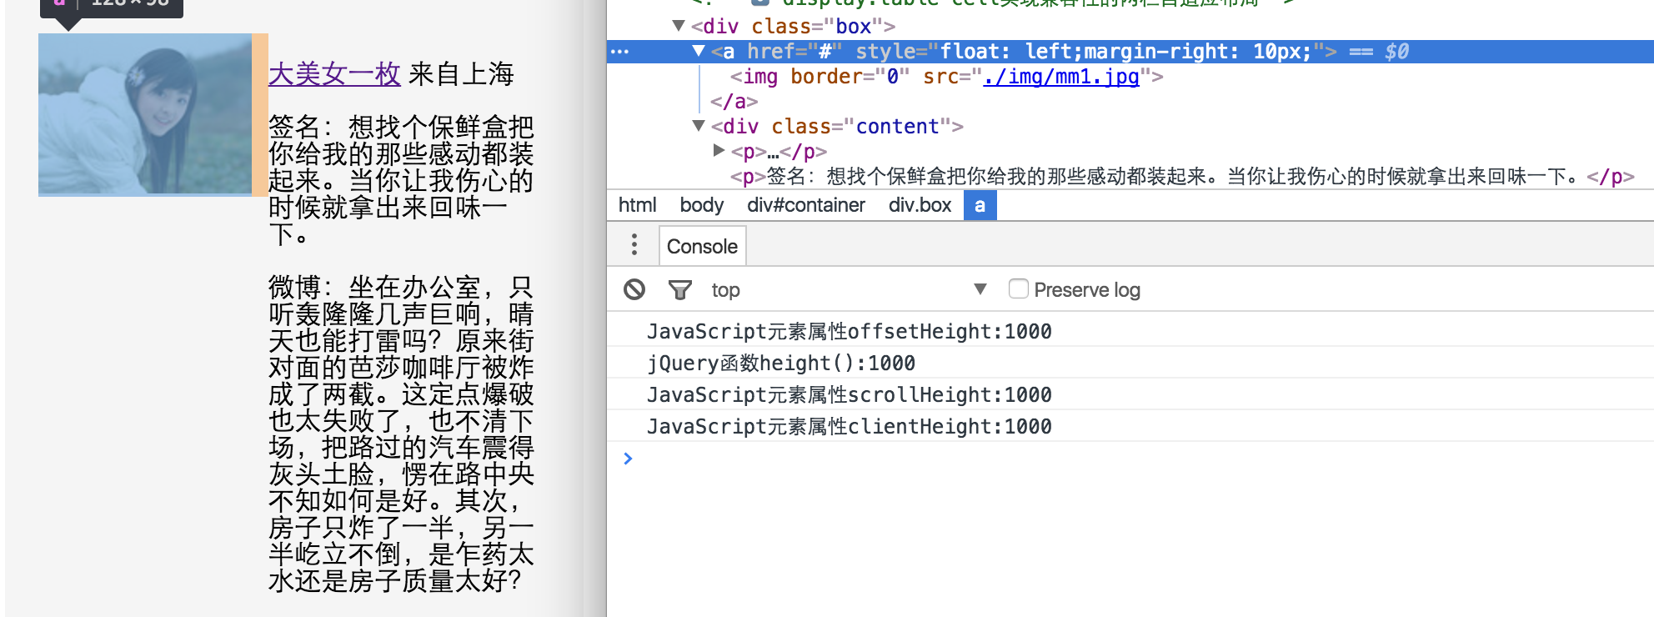Click the 来自上海 text on the page
Image resolution: width=1654 pixels, height=617 pixels.
click(461, 73)
